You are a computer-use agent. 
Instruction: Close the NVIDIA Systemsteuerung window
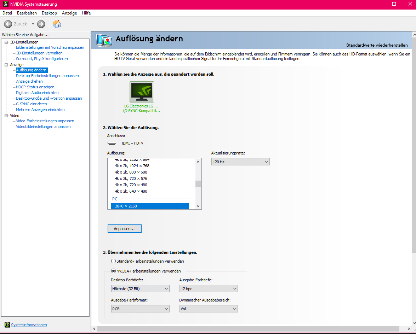coord(410,4)
